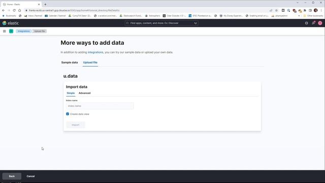Open the hamburger navigation menu
Viewport: 325px width, 183px height.
pos(5,31)
